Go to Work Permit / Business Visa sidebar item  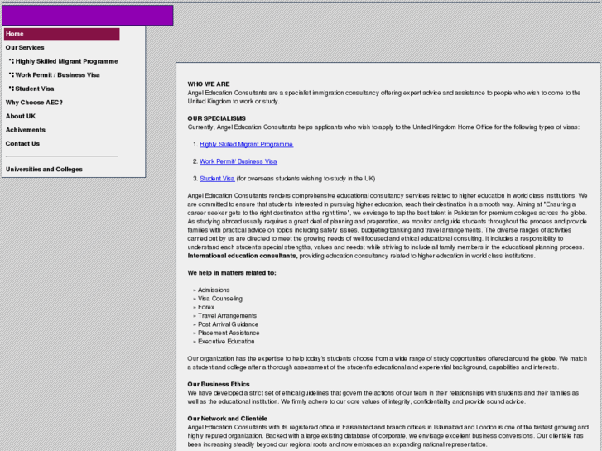click(x=57, y=74)
